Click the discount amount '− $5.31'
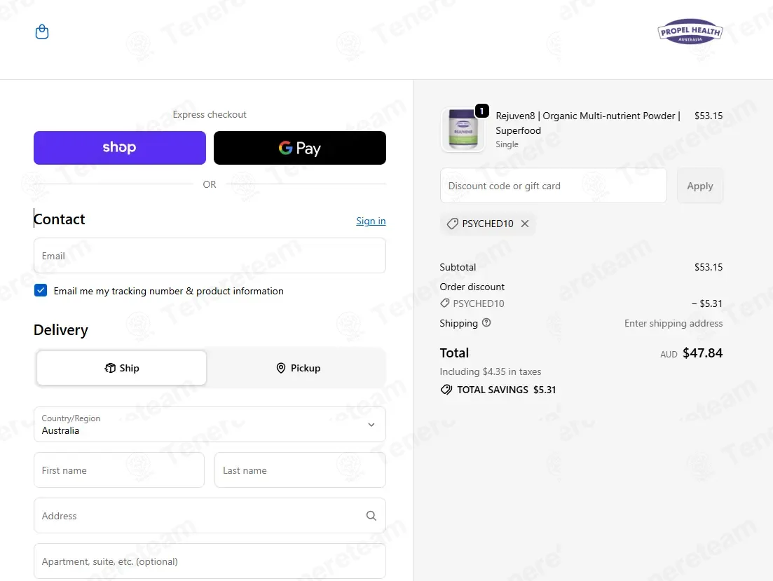Screen dimensions: 773x581 click(x=707, y=303)
